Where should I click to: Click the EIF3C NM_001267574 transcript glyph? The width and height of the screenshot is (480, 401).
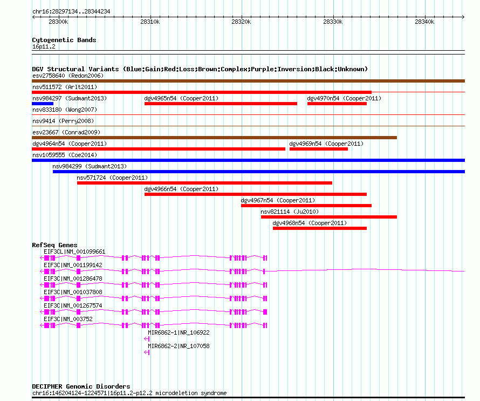(x=154, y=312)
